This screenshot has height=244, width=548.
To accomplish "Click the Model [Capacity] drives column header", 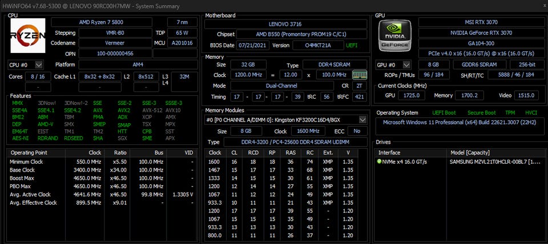I will [495, 153].
